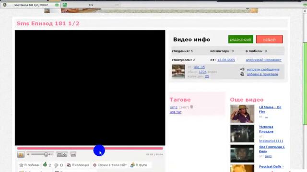Open the 'Митница Пловдив' video thumbnail
Screen dimensions: 307x172
click(x=242, y=134)
